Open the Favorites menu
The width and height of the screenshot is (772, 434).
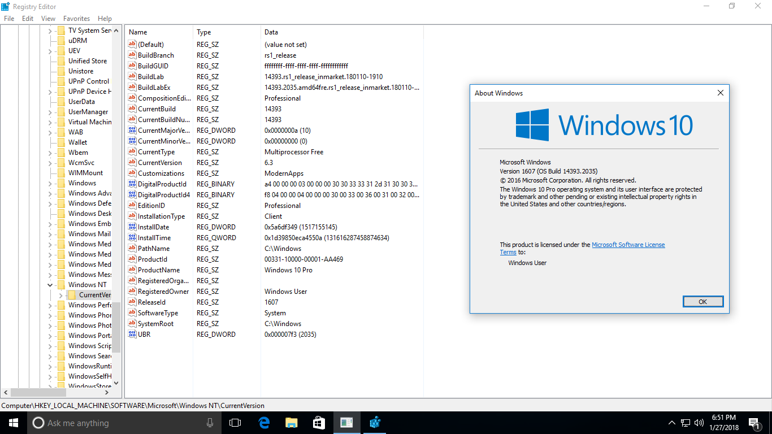pyautogui.click(x=76, y=19)
